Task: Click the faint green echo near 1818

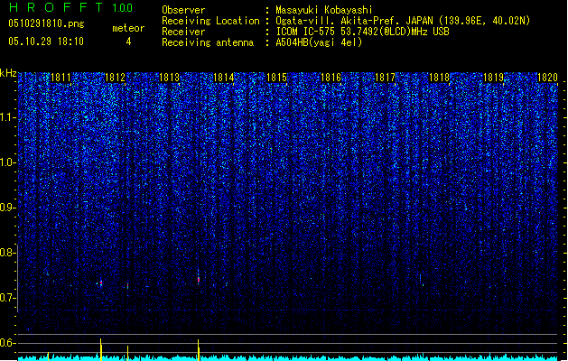Action: (x=423, y=284)
